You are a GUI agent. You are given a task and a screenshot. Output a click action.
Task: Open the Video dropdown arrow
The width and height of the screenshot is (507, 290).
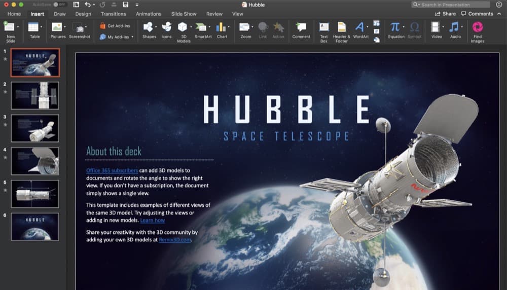443,27
